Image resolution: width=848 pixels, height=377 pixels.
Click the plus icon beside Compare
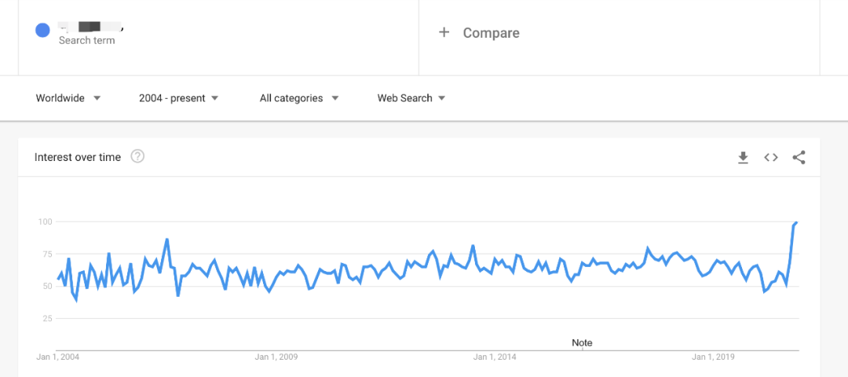(444, 32)
